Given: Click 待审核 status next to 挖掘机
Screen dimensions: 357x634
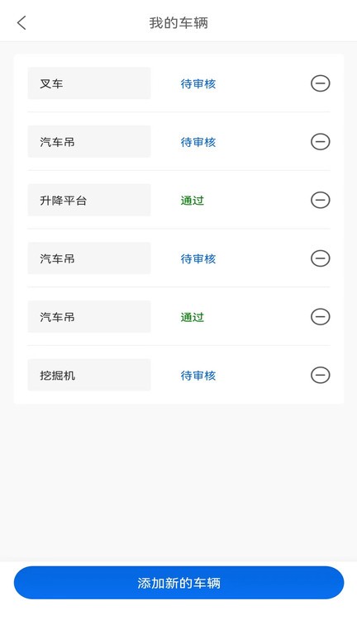Looking at the screenshot, I should [x=198, y=376].
